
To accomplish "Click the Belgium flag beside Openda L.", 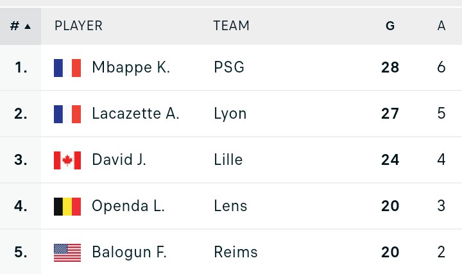I will point(67,207).
